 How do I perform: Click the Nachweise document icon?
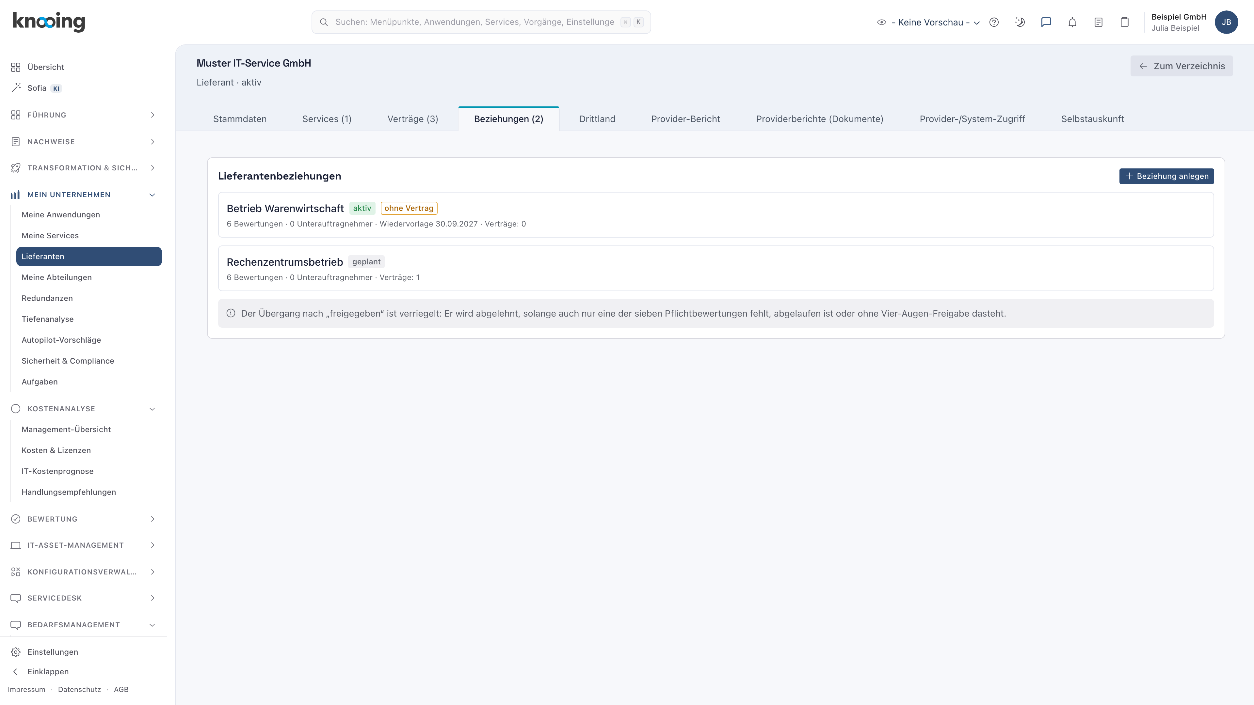pos(16,142)
